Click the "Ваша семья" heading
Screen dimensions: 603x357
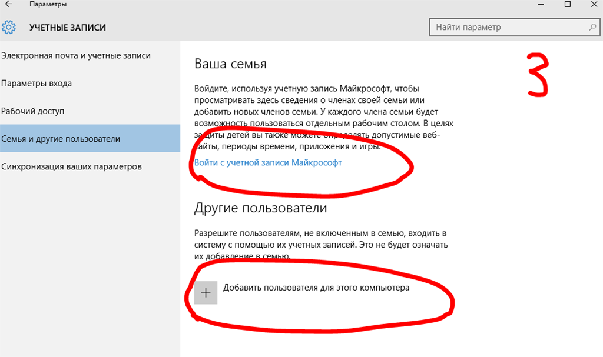pyautogui.click(x=230, y=64)
